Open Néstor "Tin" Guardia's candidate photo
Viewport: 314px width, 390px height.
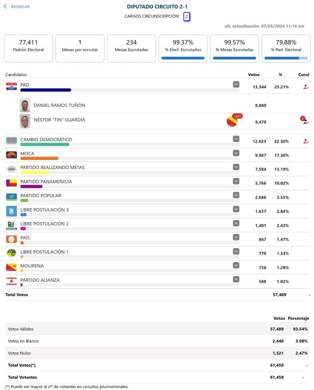25,121
